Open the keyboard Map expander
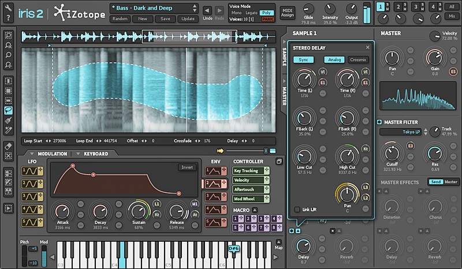The width and height of the screenshot is (462, 269). [x=278, y=242]
